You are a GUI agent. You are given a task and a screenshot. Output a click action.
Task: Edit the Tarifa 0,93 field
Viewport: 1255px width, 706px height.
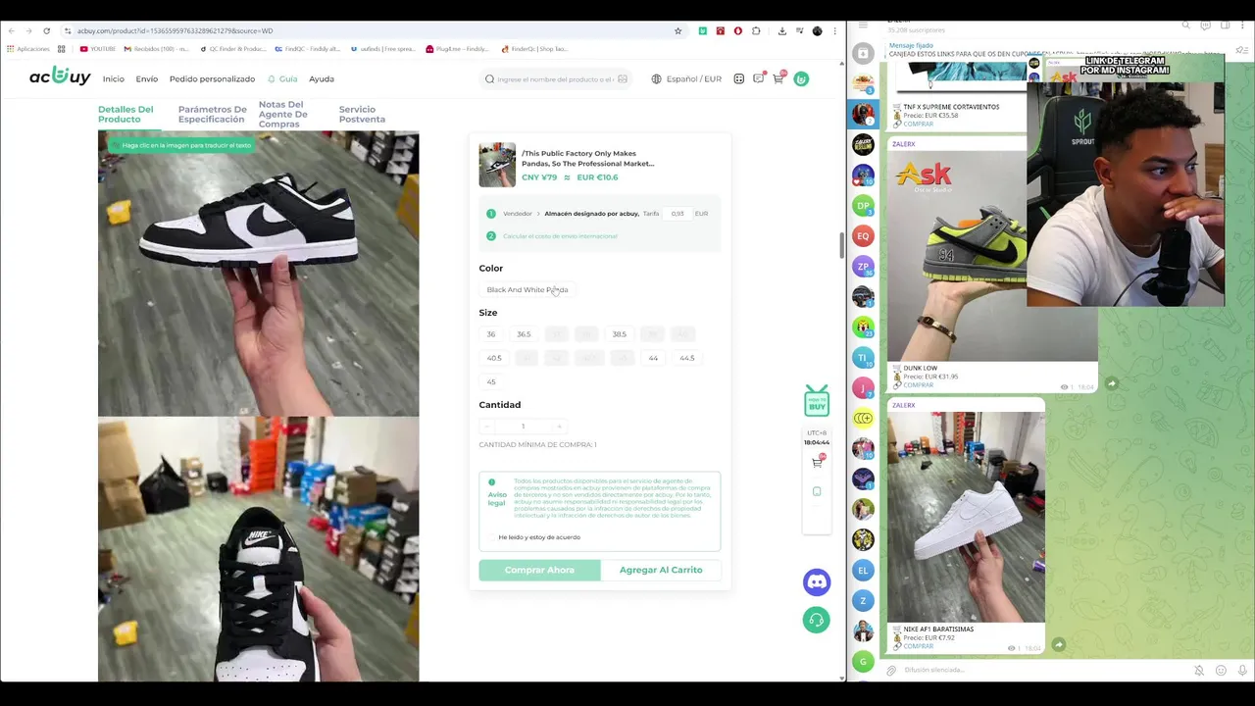pyautogui.click(x=677, y=213)
